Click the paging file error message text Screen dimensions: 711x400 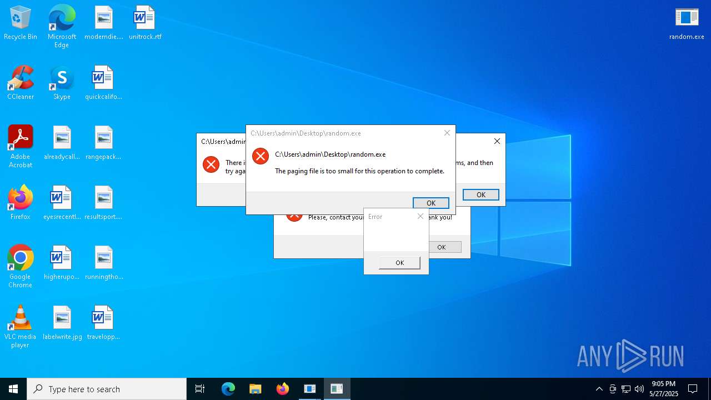pos(360,171)
